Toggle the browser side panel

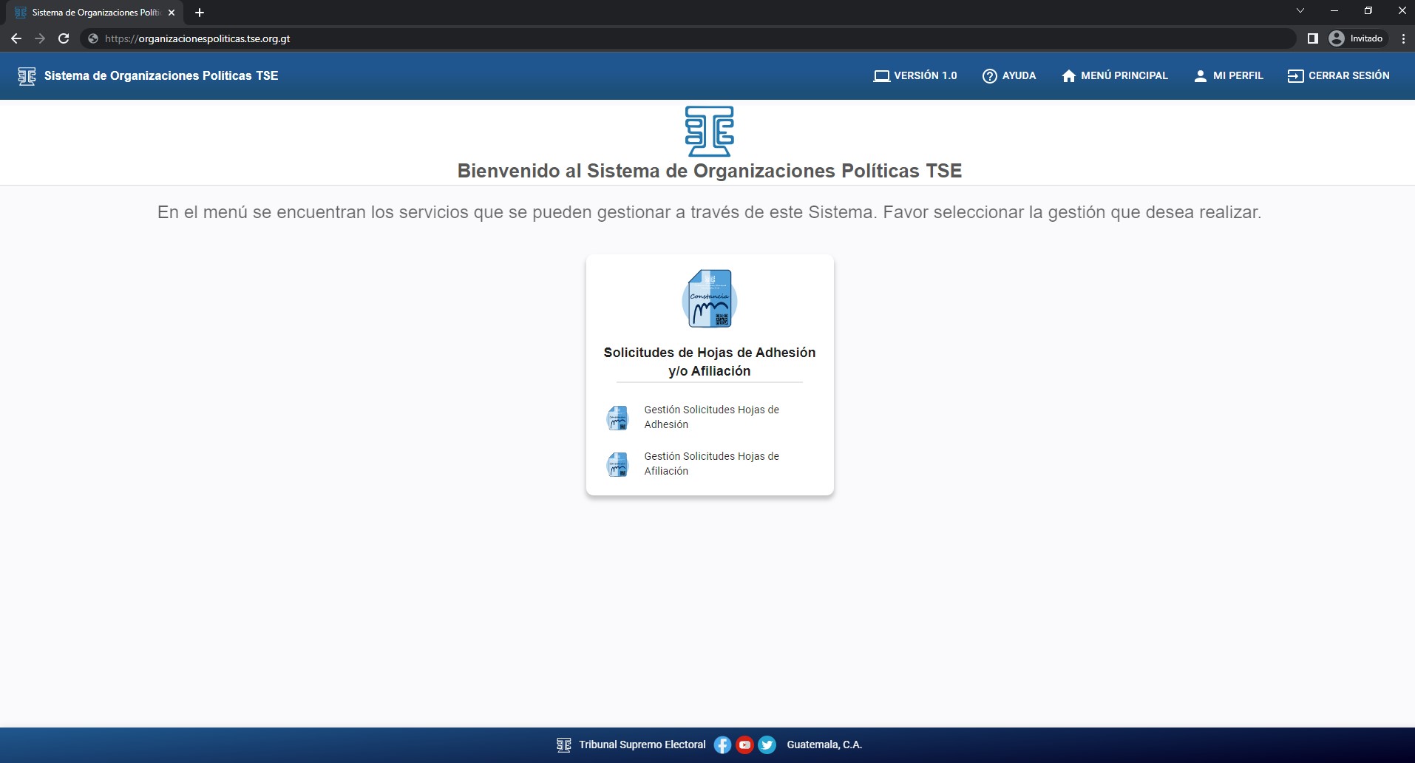(1314, 38)
